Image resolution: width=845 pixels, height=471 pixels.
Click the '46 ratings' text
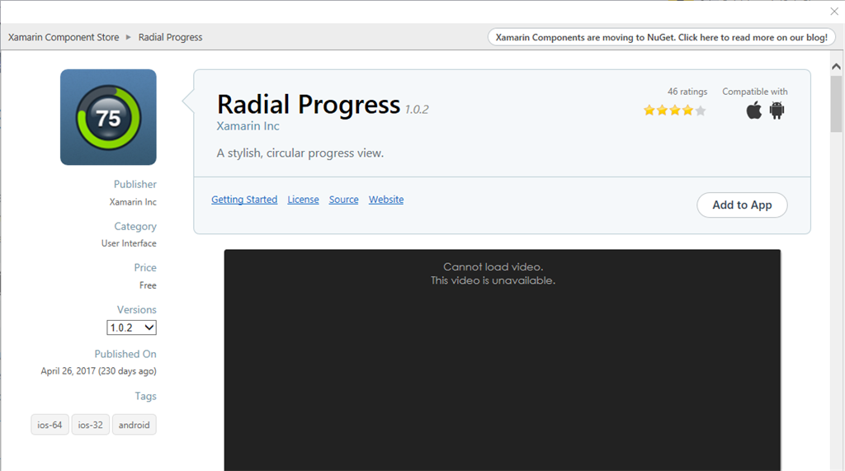[687, 92]
